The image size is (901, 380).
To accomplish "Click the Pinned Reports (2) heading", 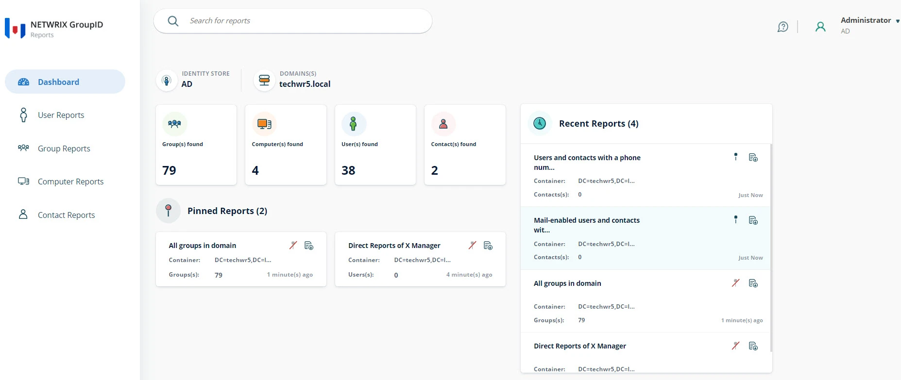I will 227,211.
